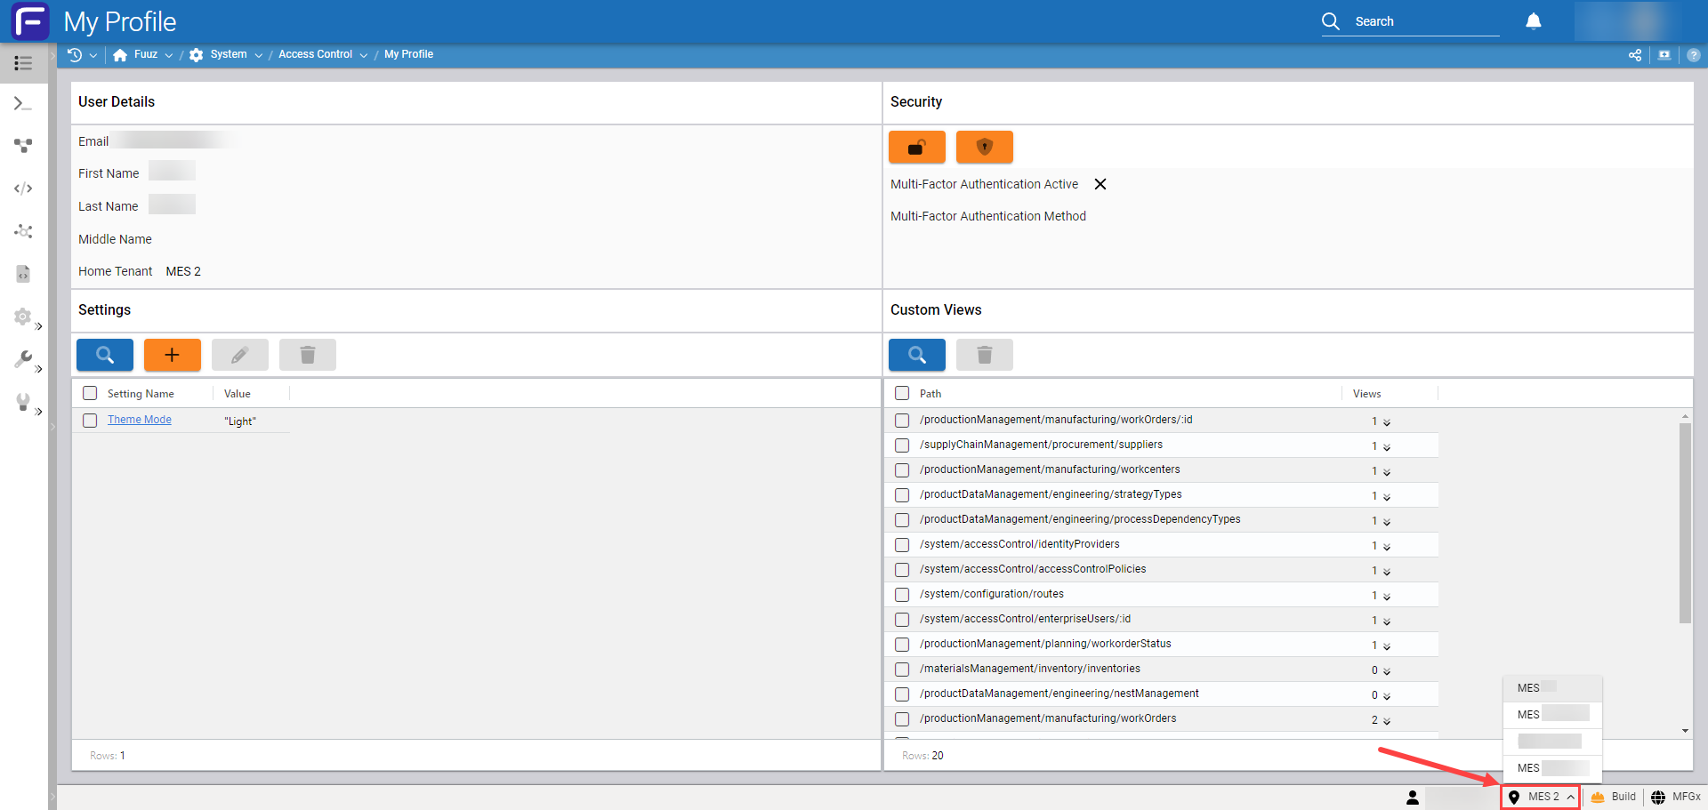Expand the System breadcrumb dropdown

pos(258,55)
